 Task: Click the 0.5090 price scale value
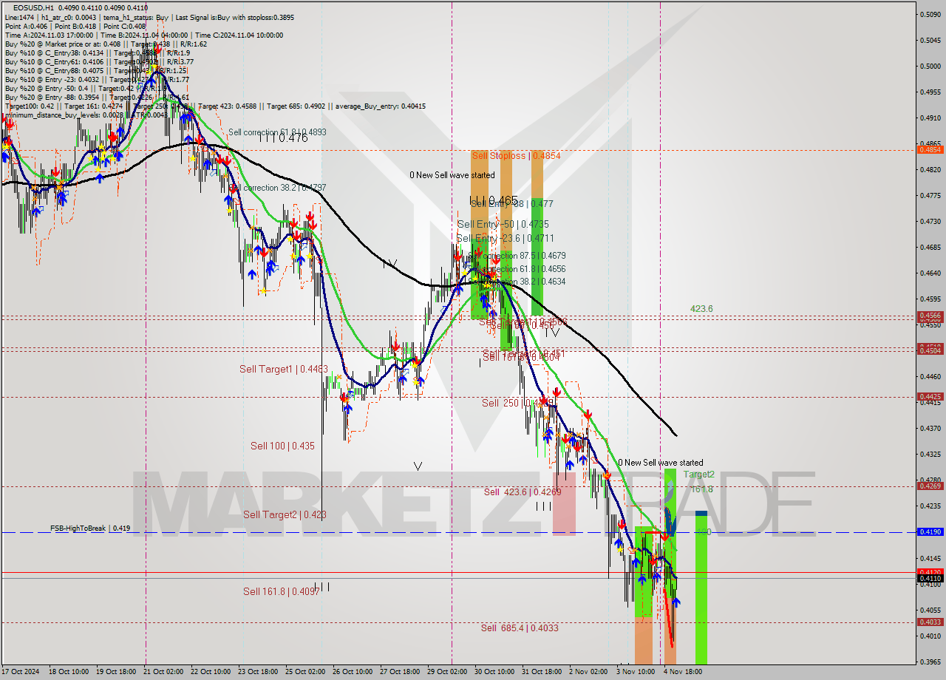pos(930,14)
